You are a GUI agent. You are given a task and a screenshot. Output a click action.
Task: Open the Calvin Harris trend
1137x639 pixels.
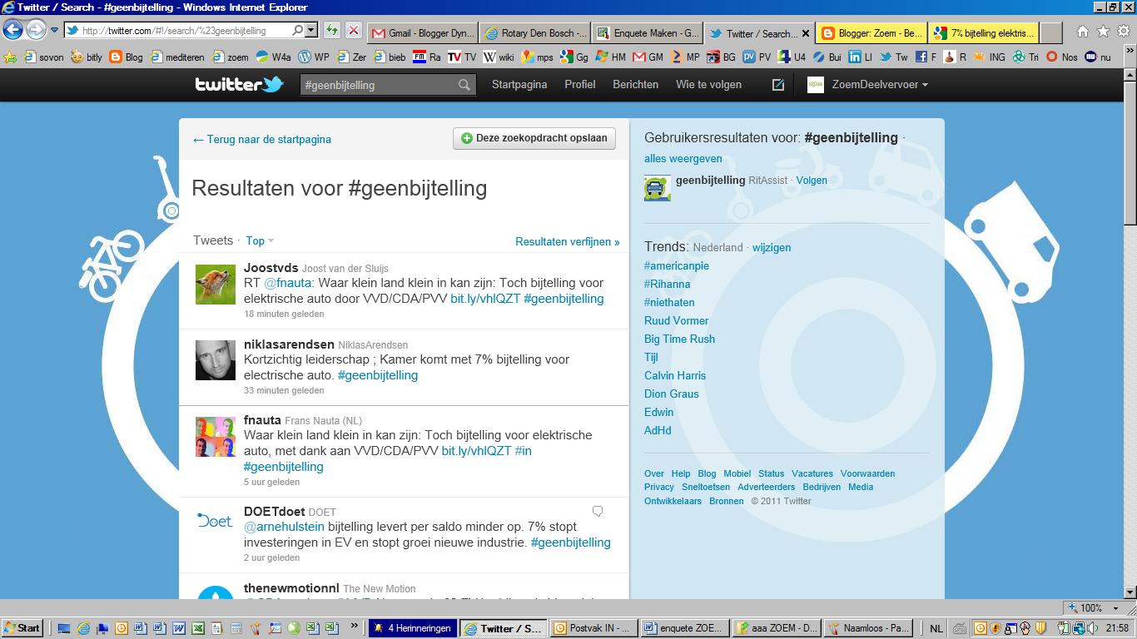click(675, 375)
